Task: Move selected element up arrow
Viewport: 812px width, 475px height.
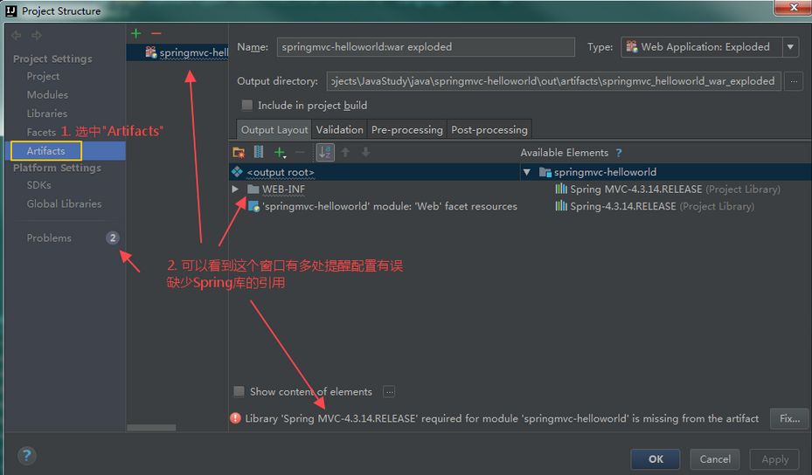Action: (x=345, y=152)
